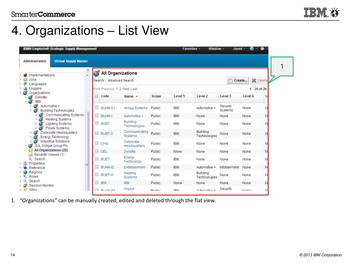
Task: Go to the Next page of results
Action: tap(126, 89)
